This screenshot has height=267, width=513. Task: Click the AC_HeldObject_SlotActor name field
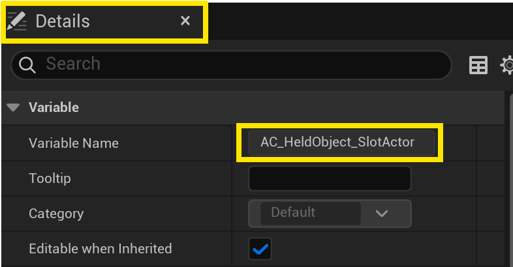tap(337, 142)
